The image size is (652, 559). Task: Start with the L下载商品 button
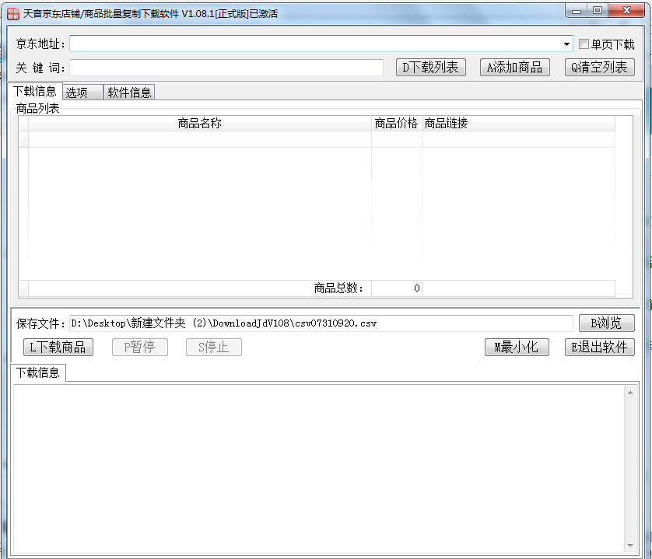point(58,347)
